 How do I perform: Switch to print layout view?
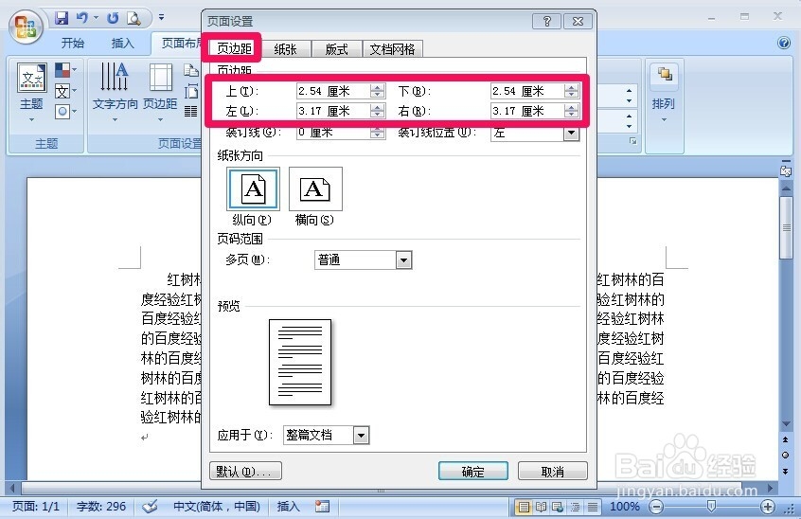(523, 507)
